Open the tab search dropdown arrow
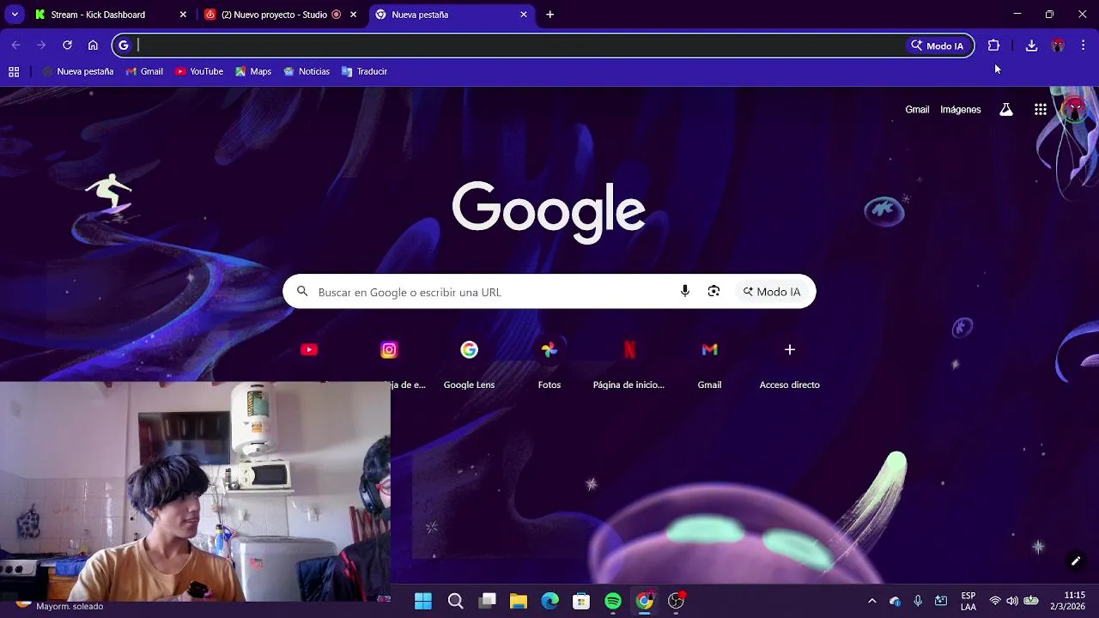 click(x=15, y=15)
